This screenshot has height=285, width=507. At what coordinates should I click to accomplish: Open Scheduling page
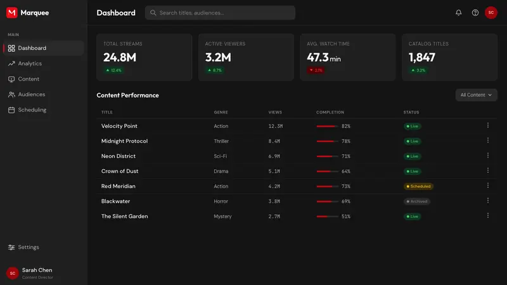tap(43, 110)
